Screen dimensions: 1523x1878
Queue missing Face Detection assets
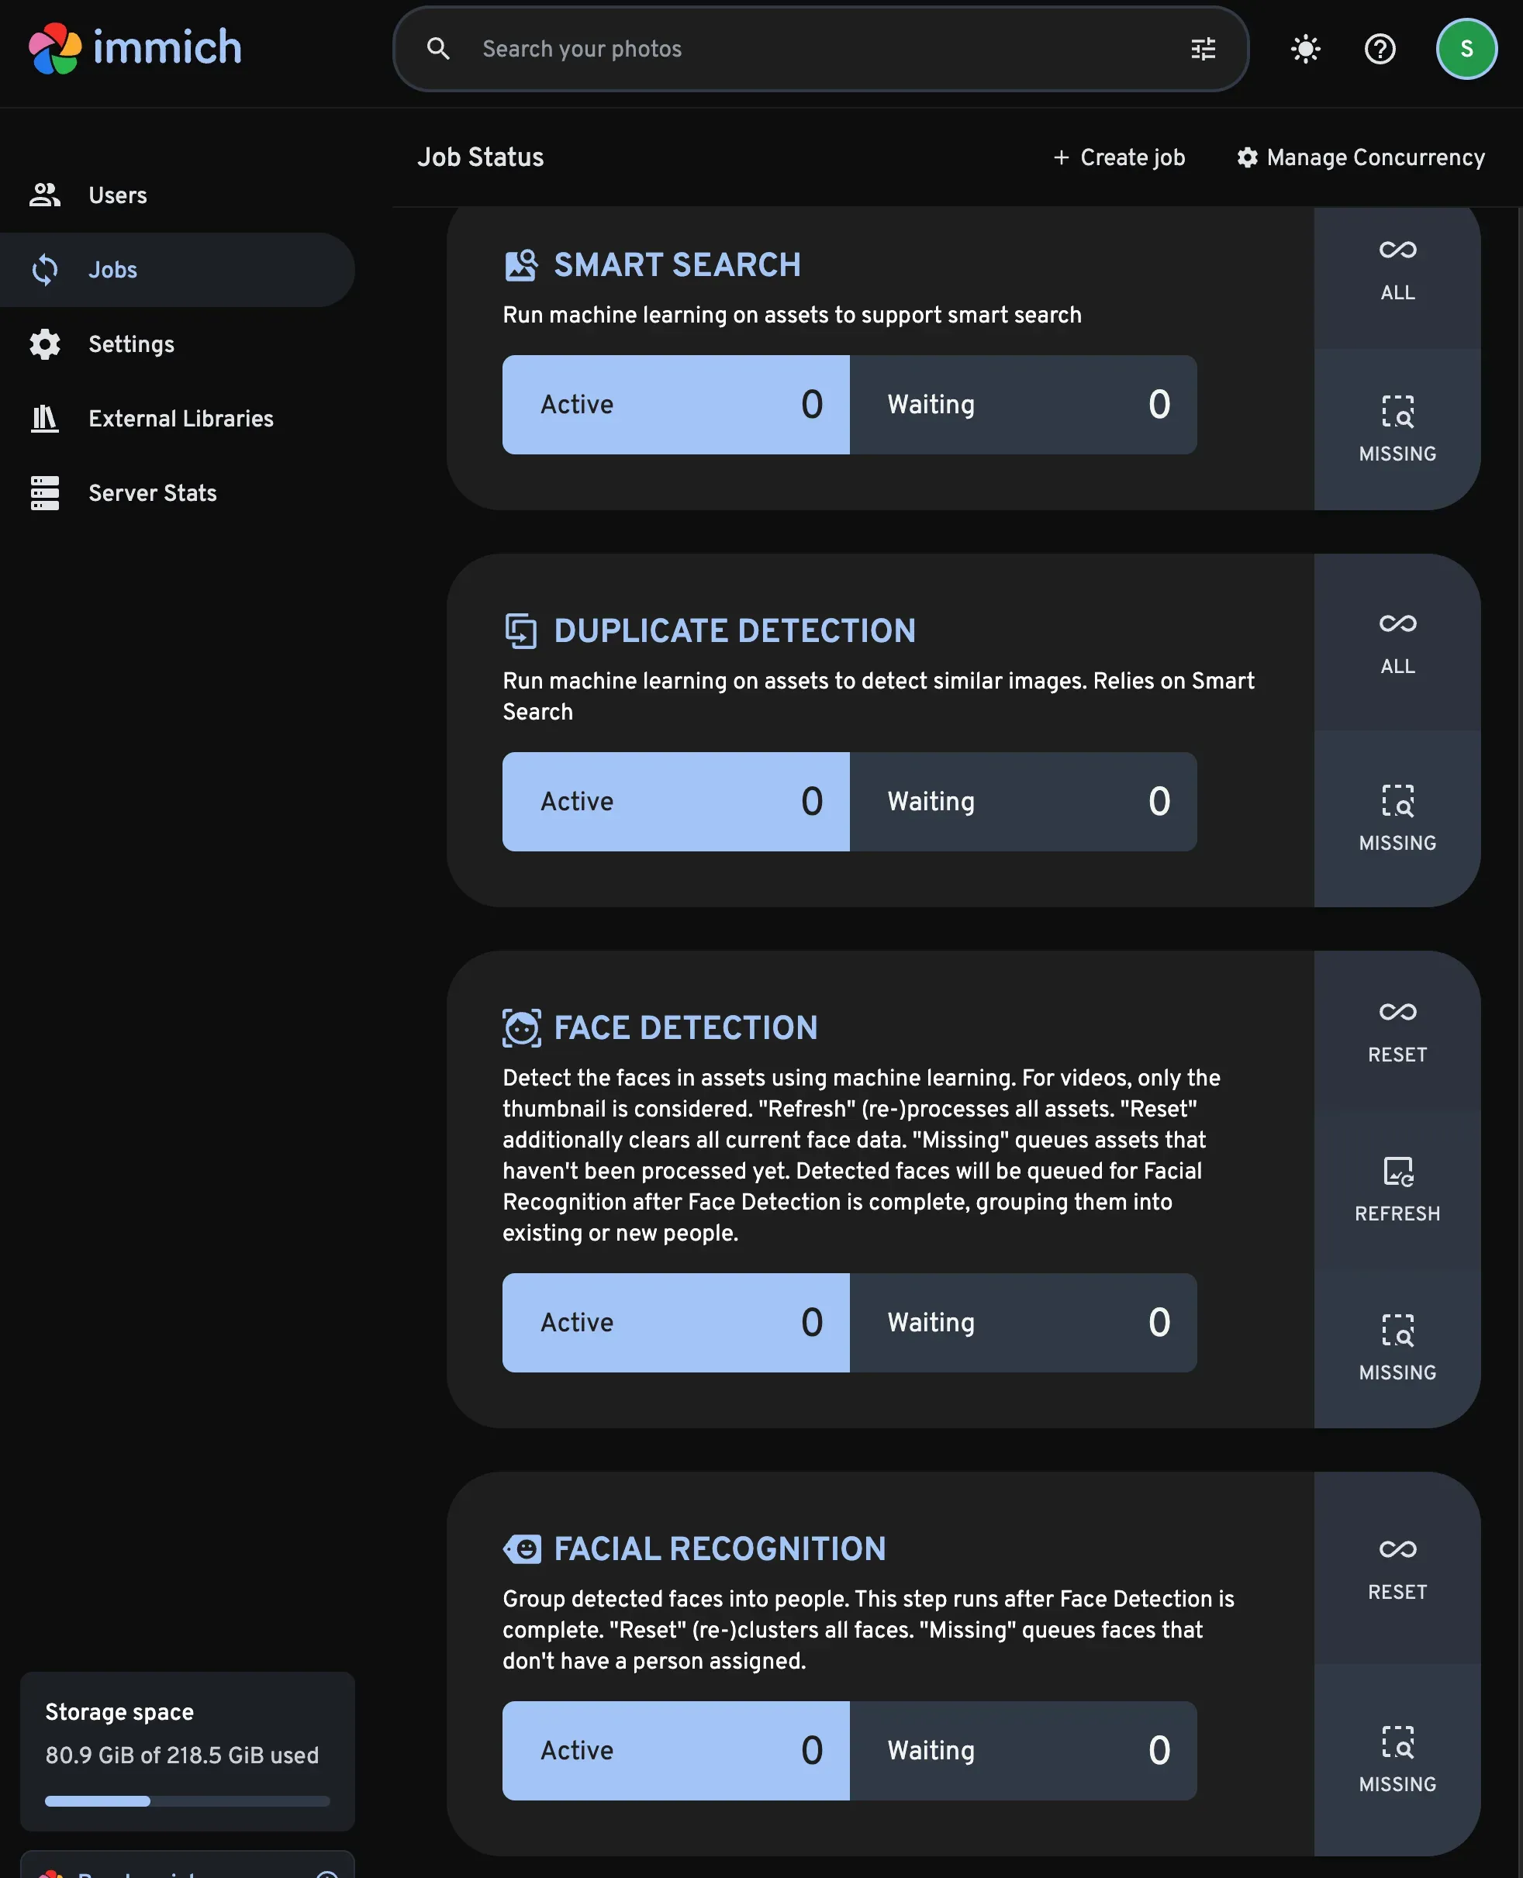1397,1348
